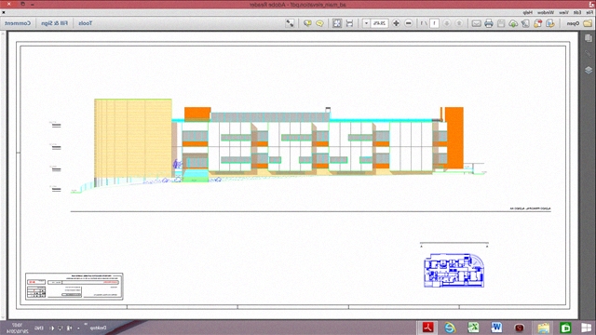Viewport: 596px width, 335px height.
Task: Open the page thumbnails sidebar icon
Action: coord(589,38)
